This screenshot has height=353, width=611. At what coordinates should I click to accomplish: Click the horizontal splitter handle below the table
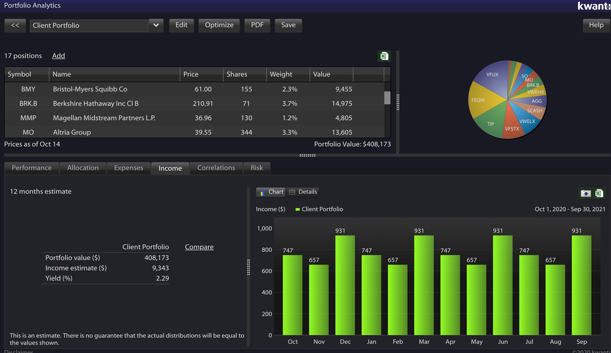[x=308, y=155]
